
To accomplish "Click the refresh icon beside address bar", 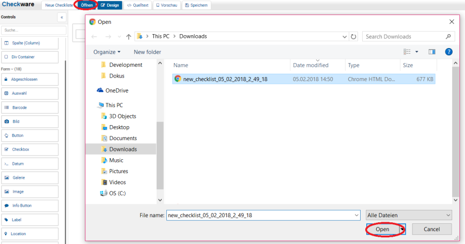I will (353, 37).
